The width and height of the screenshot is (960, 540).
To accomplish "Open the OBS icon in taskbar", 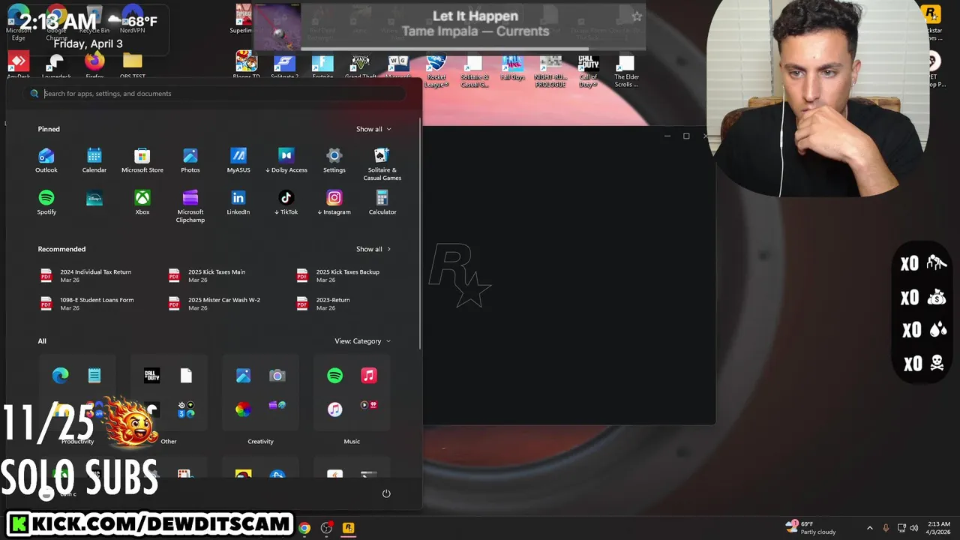I will [326, 528].
